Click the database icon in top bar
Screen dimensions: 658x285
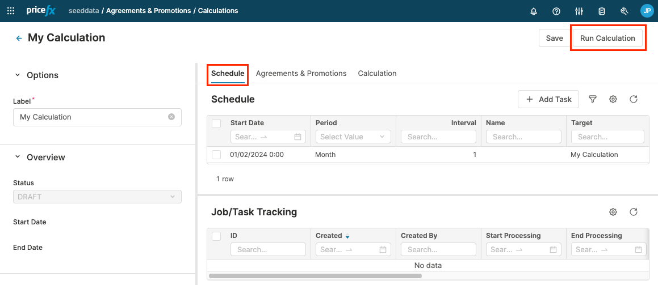pyautogui.click(x=602, y=11)
